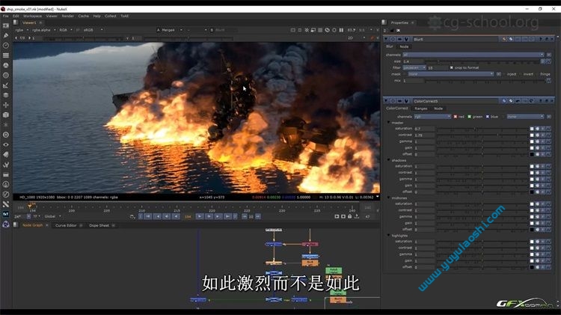Open the Channel nodes toolbar menu
Viewport: 561px width, 315px height.
(x=6, y=55)
